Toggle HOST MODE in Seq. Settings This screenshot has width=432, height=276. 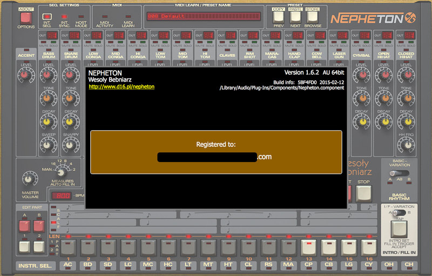coord(81,17)
